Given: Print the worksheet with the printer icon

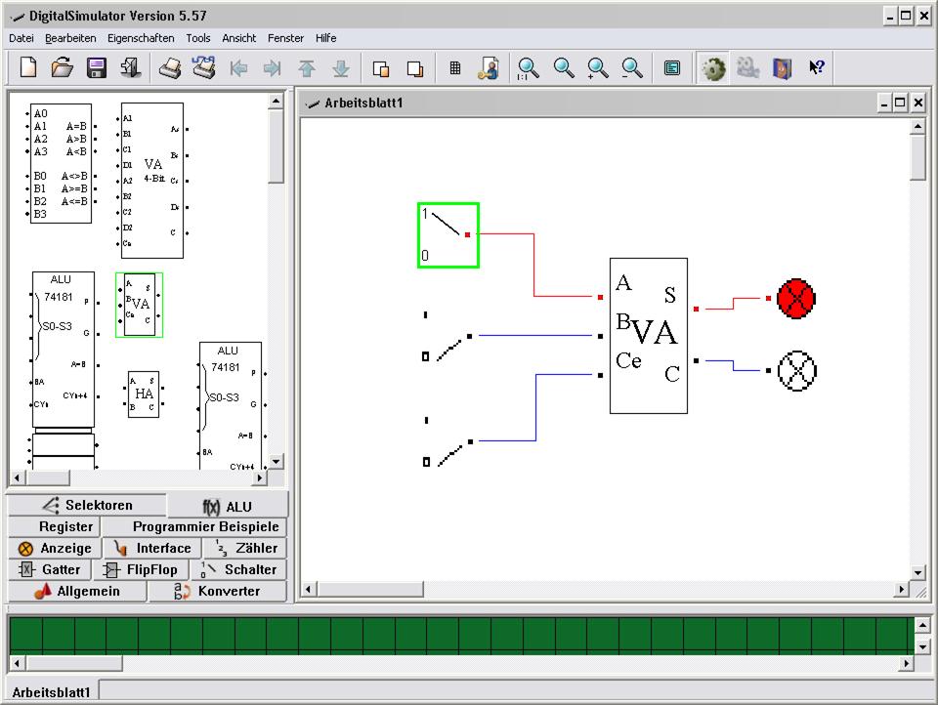Looking at the screenshot, I should pos(170,68).
